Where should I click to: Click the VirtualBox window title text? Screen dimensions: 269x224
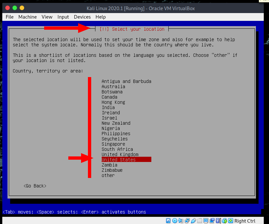141,8
